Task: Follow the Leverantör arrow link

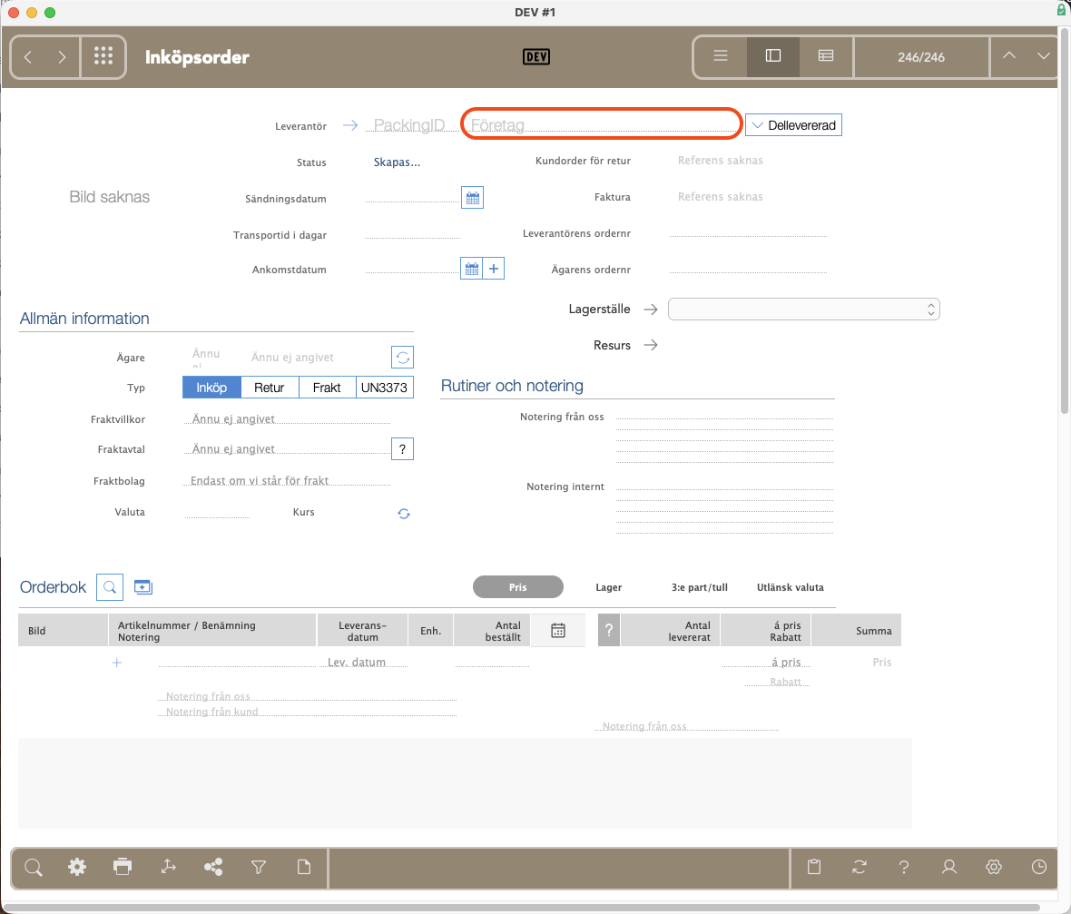Action: pos(350,125)
